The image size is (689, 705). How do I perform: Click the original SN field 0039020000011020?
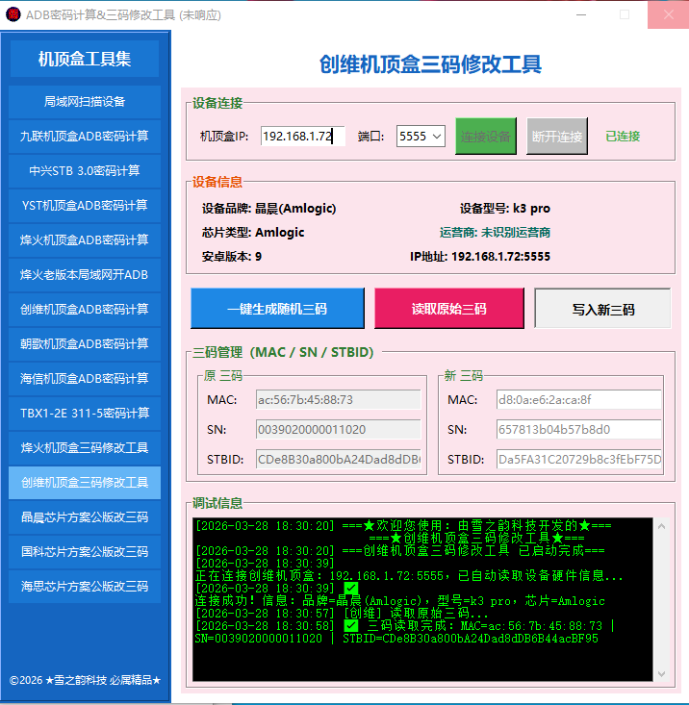pyautogui.click(x=338, y=429)
